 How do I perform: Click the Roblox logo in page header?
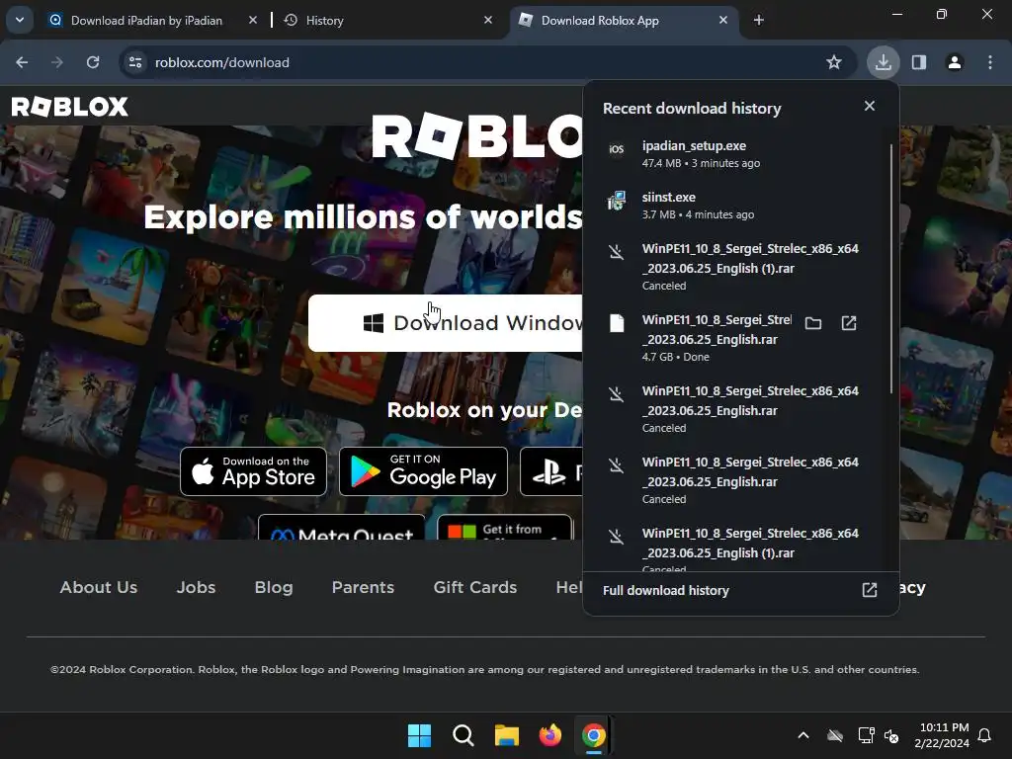[x=70, y=107]
